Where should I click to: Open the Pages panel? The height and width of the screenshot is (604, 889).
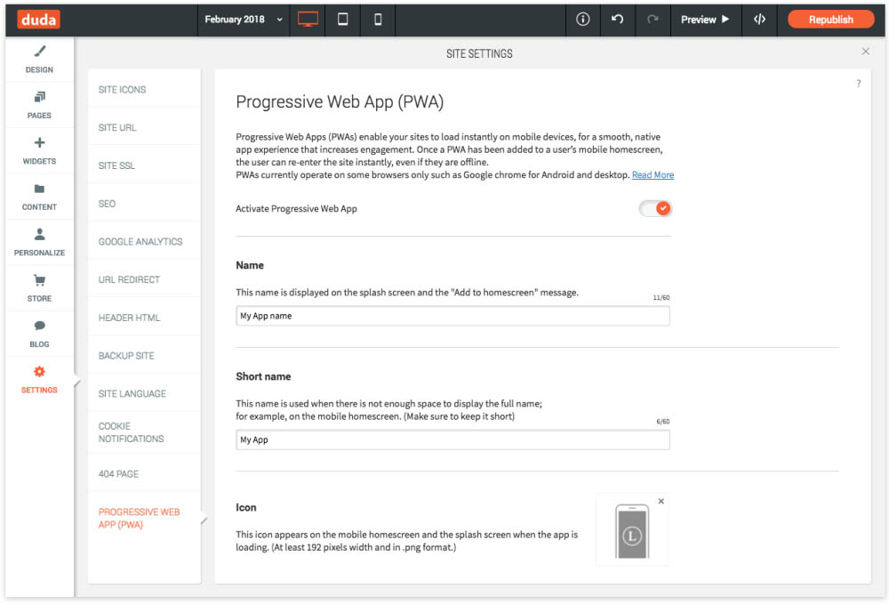click(x=39, y=105)
